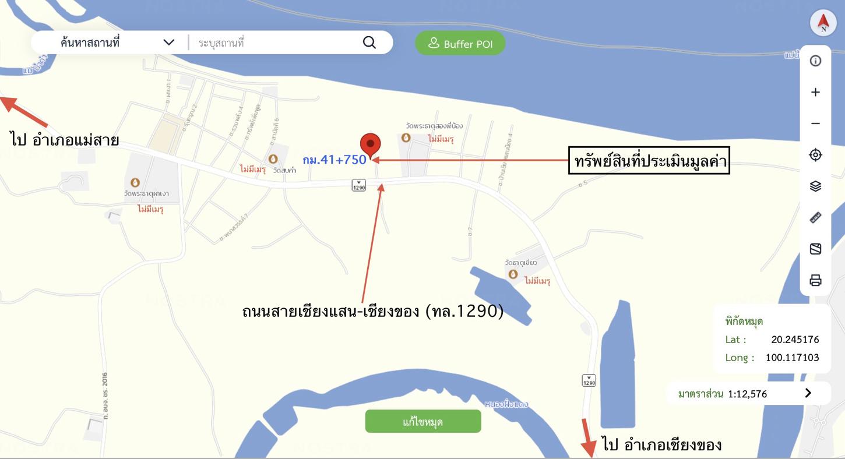The height and width of the screenshot is (459, 845).
Task: Open the map layers icon
Action: 815,186
